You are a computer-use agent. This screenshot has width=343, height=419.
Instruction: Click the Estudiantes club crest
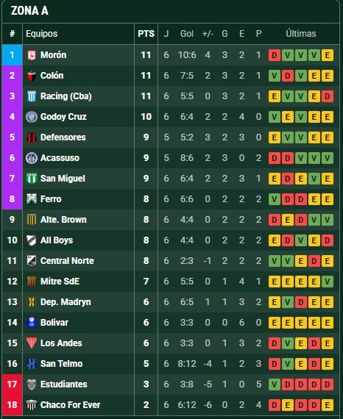click(x=32, y=384)
